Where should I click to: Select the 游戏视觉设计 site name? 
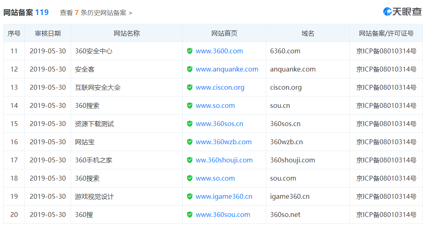click(x=95, y=197)
